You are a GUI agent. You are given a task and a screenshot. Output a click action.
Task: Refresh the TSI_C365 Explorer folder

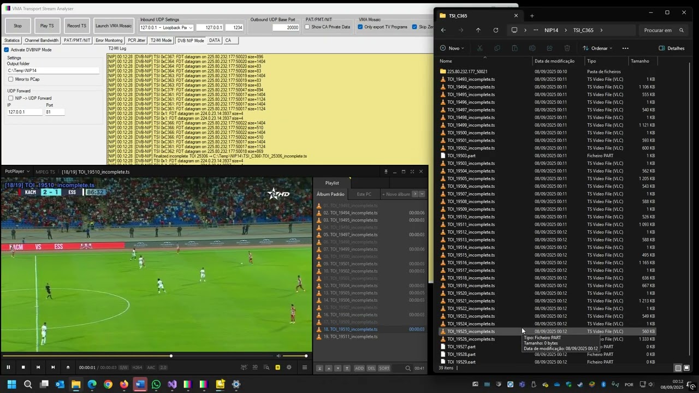496,30
